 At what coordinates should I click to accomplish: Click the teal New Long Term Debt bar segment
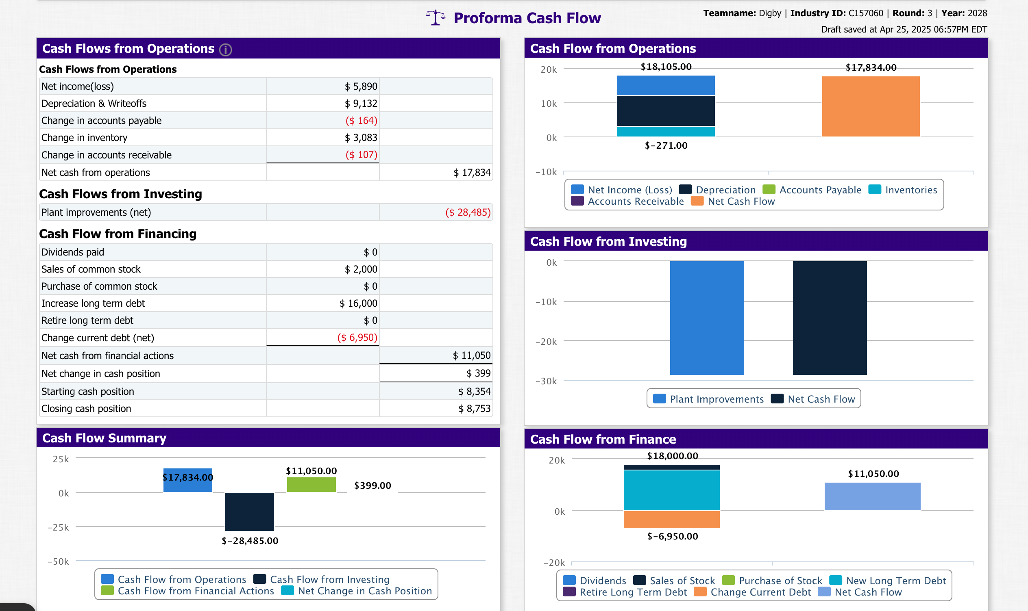[672, 490]
